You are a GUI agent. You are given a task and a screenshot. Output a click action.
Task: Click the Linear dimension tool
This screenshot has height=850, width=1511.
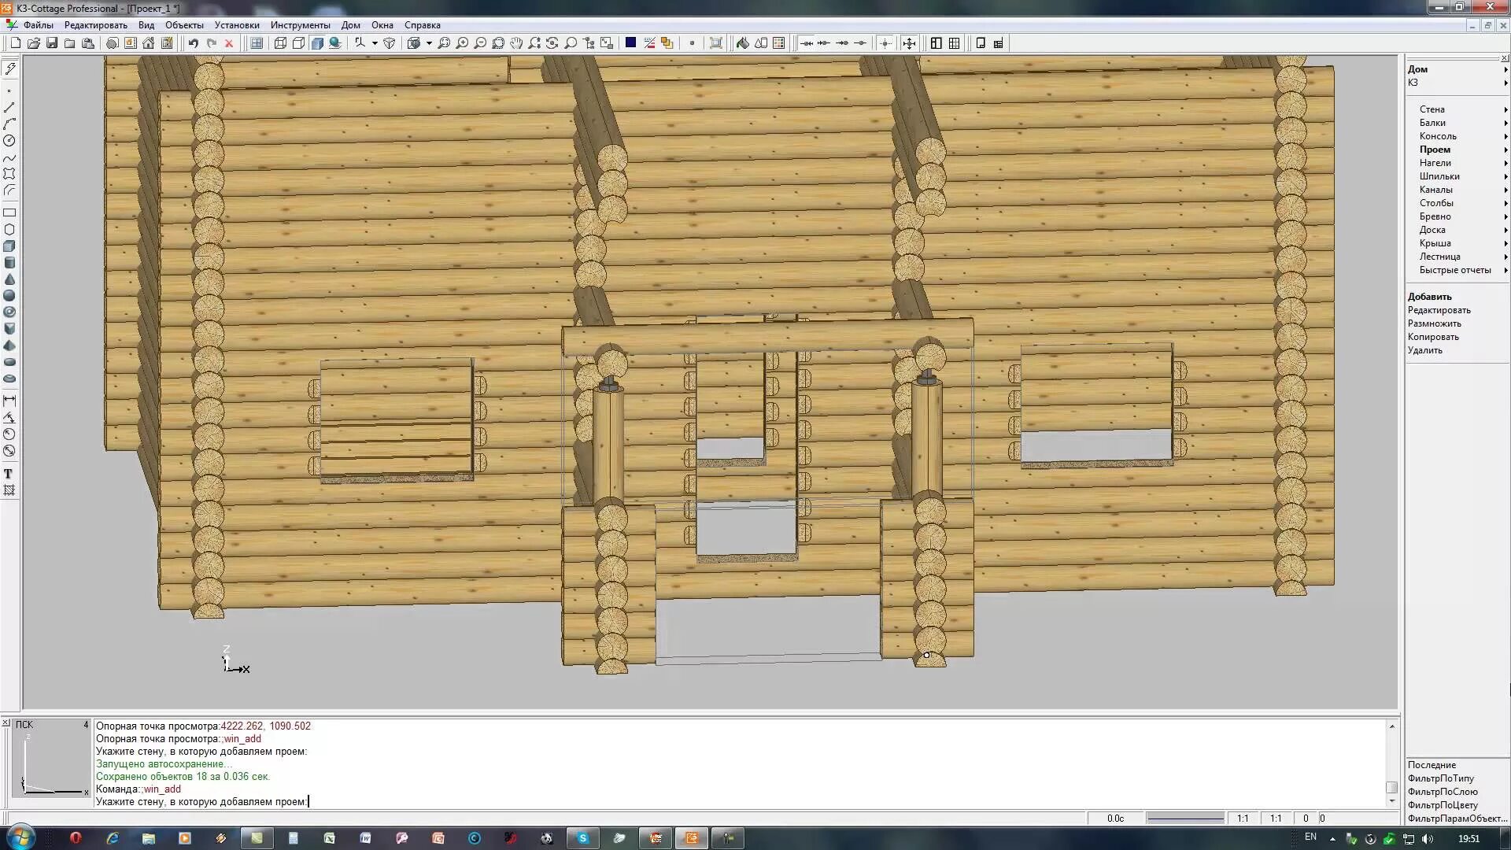point(9,400)
